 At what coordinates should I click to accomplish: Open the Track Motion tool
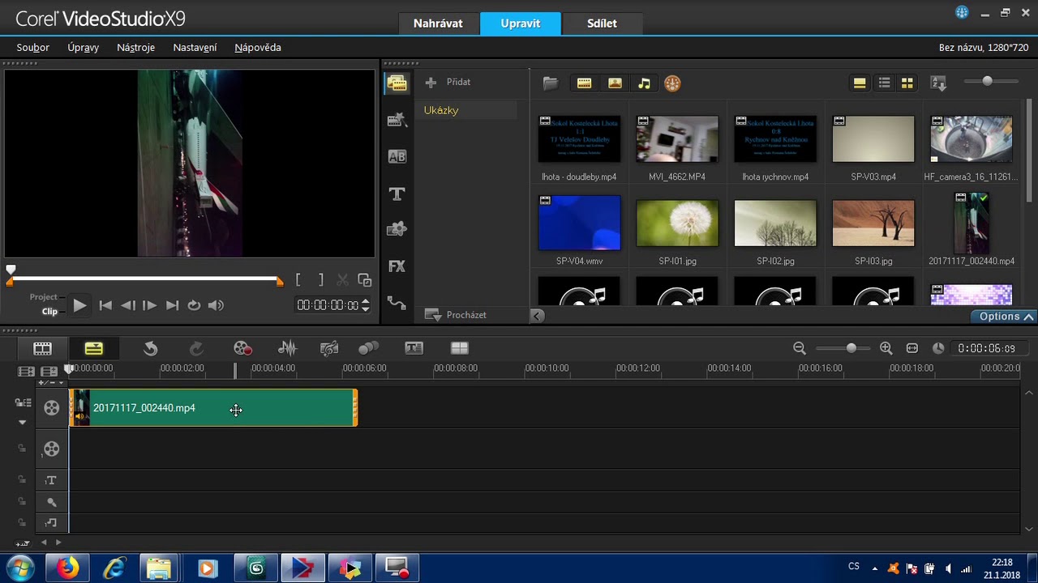click(369, 348)
